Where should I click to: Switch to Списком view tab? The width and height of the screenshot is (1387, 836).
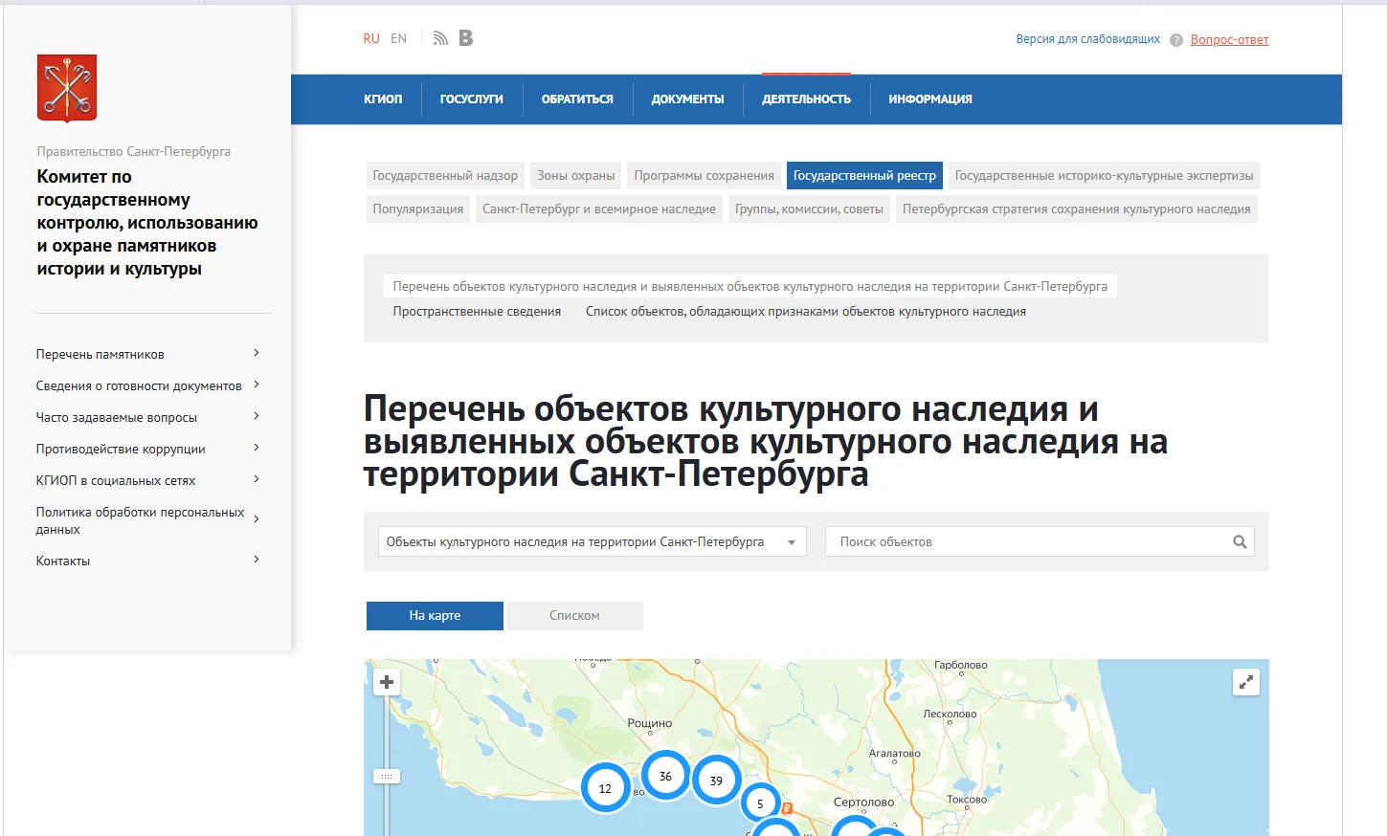coord(574,615)
